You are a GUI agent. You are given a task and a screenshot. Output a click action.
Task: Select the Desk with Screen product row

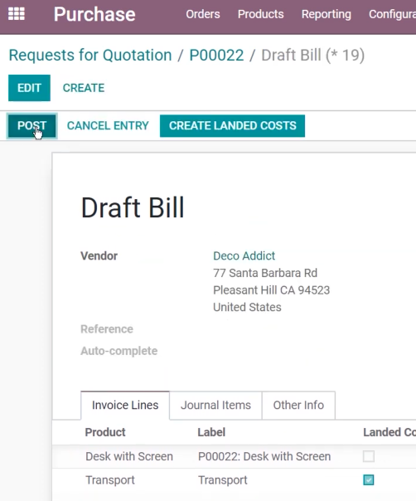[x=234, y=456]
